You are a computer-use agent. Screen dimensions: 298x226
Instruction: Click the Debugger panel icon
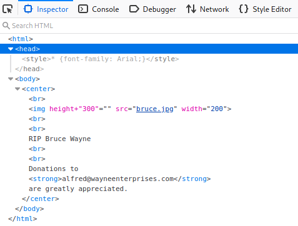pos(134,9)
